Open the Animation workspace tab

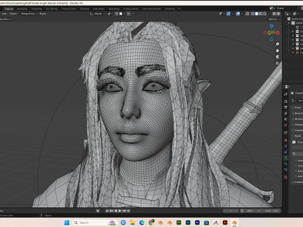[x=98, y=9]
